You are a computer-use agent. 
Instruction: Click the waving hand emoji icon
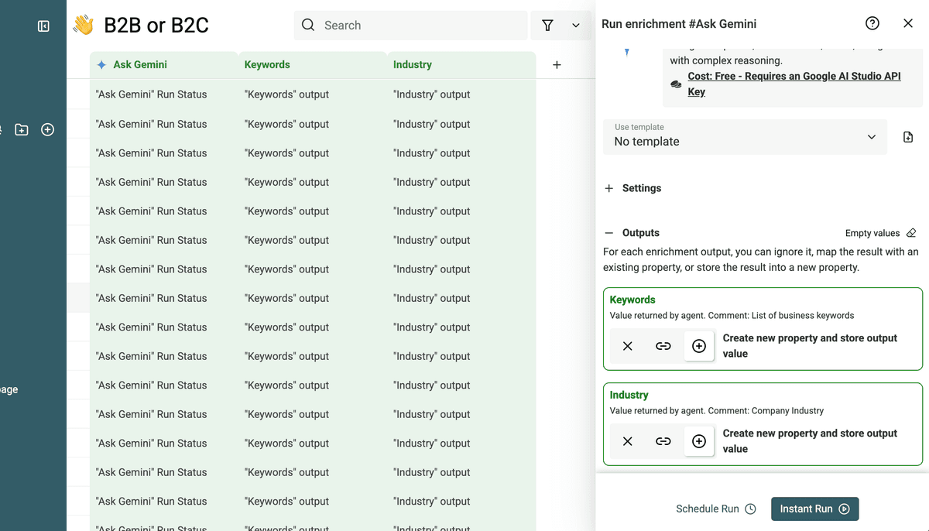pos(83,26)
